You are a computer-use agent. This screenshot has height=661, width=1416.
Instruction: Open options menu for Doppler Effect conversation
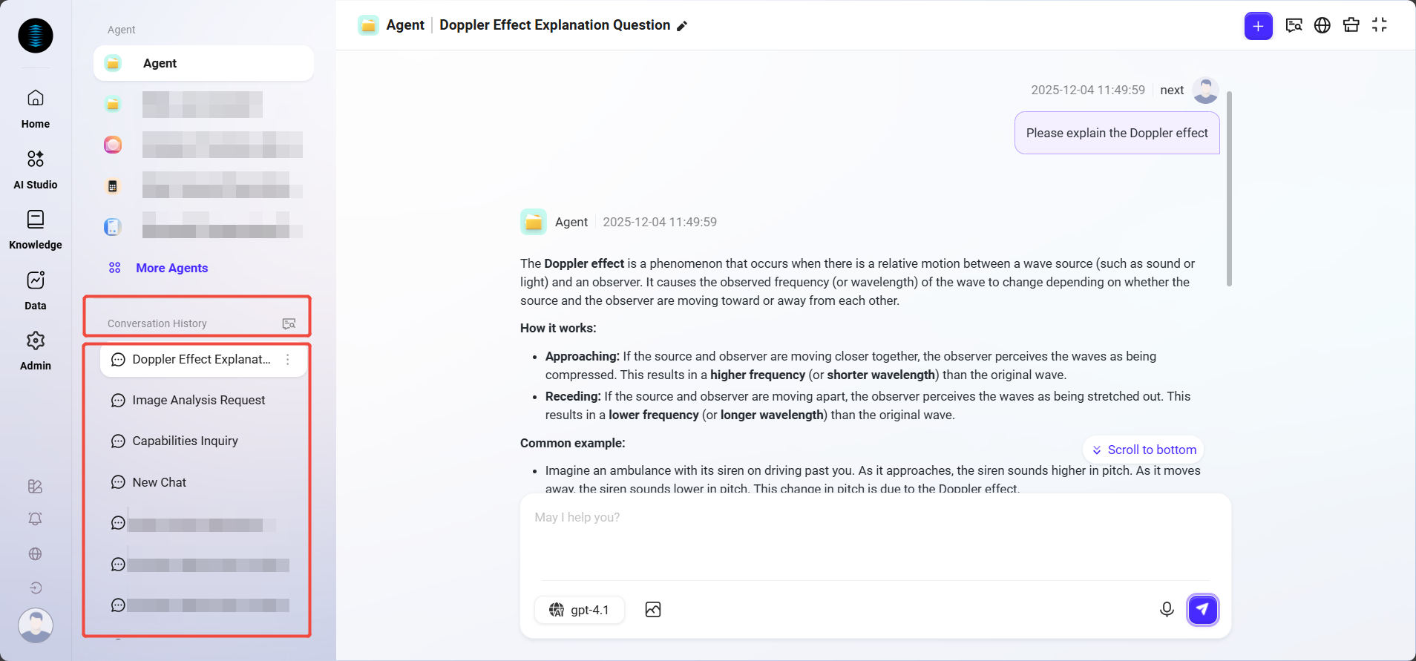tap(288, 360)
